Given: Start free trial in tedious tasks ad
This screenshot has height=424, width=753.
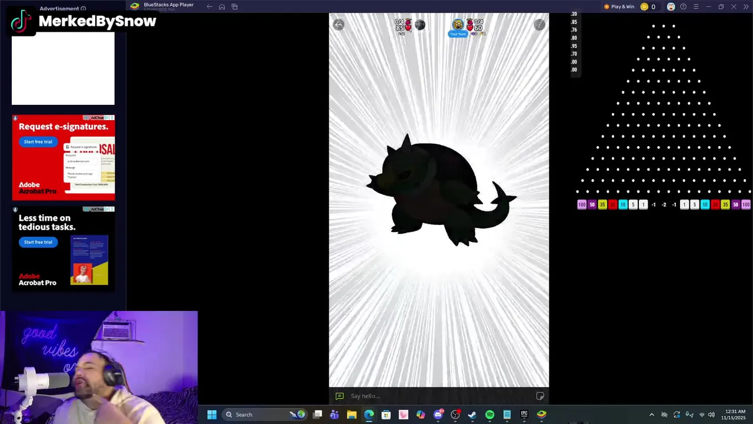Looking at the screenshot, I should point(38,242).
